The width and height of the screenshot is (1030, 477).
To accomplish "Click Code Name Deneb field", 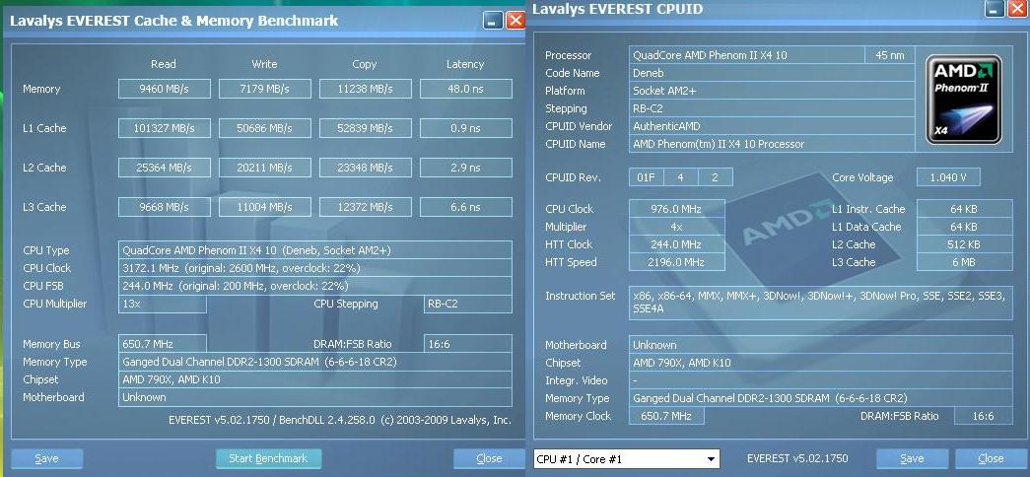I will [x=772, y=73].
